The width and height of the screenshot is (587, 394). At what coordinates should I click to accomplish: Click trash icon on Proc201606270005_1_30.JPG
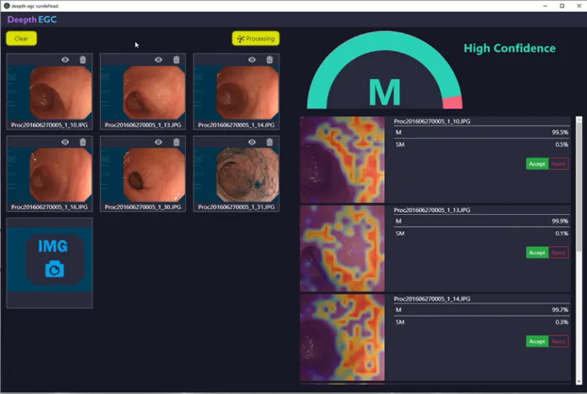click(176, 142)
